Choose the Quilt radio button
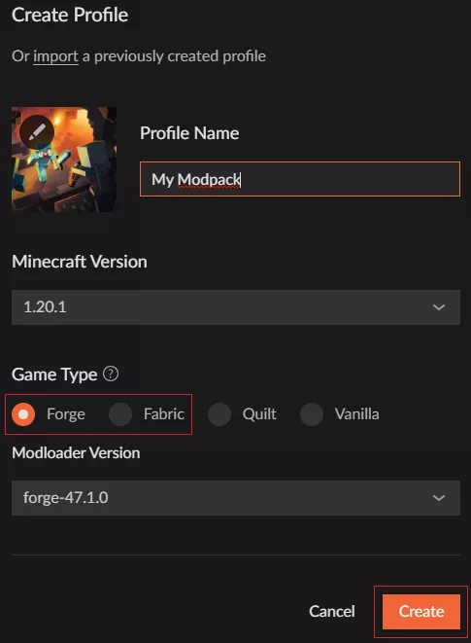Image resolution: width=471 pixels, height=643 pixels. pyautogui.click(x=219, y=414)
